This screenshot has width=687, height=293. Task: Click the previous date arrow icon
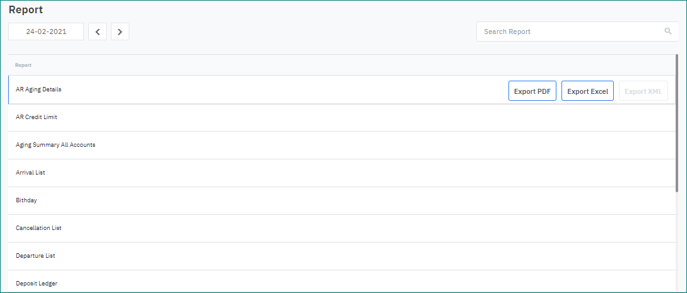point(97,32)
